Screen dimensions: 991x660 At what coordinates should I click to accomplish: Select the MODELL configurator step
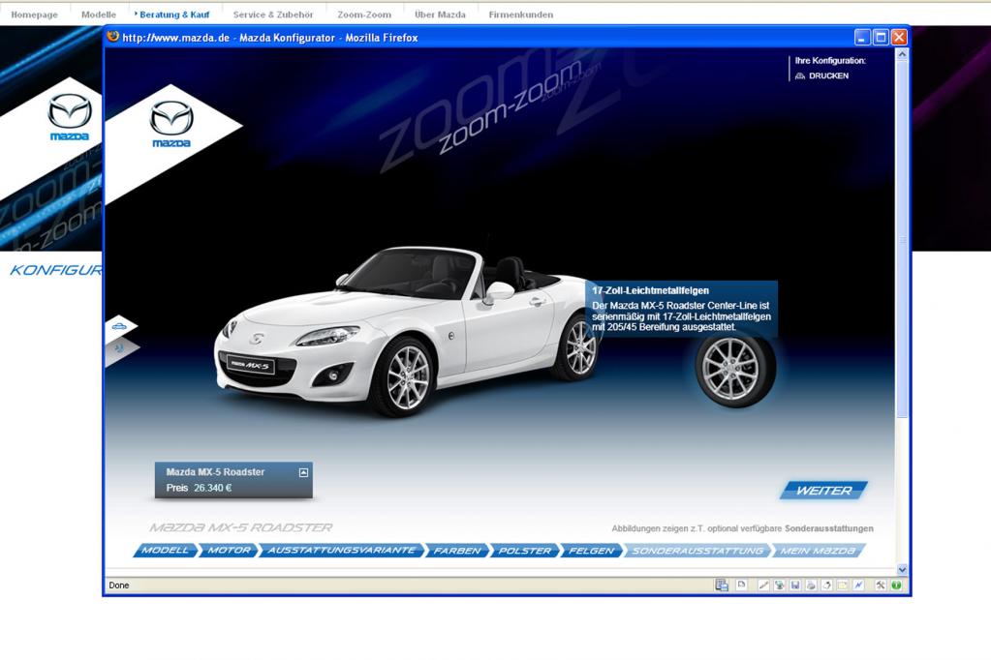[165, 550]
